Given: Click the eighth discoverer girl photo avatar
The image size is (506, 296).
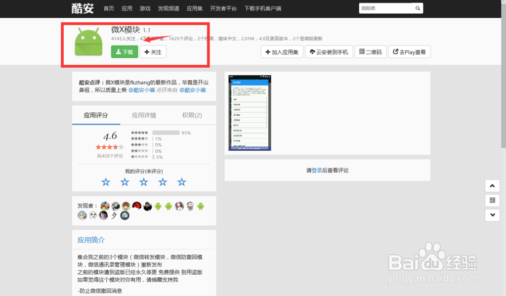Looking at the screenshot, I should pos(180,206).
